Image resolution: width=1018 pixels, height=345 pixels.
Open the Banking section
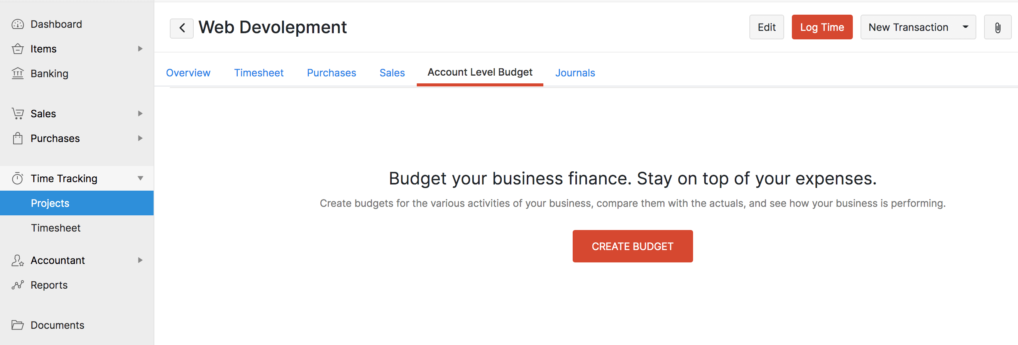[x=18, y=73]
